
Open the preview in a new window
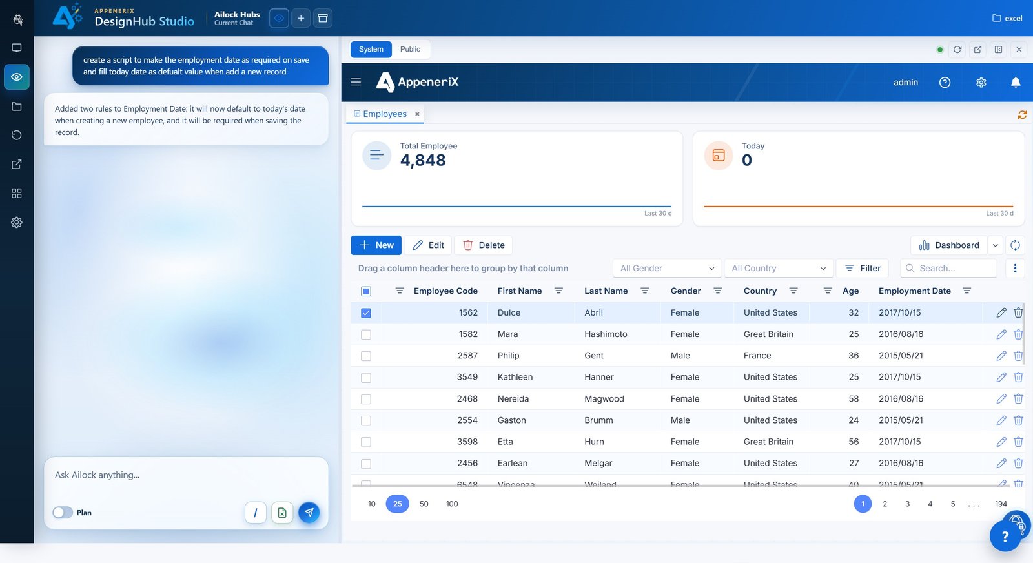978,50
